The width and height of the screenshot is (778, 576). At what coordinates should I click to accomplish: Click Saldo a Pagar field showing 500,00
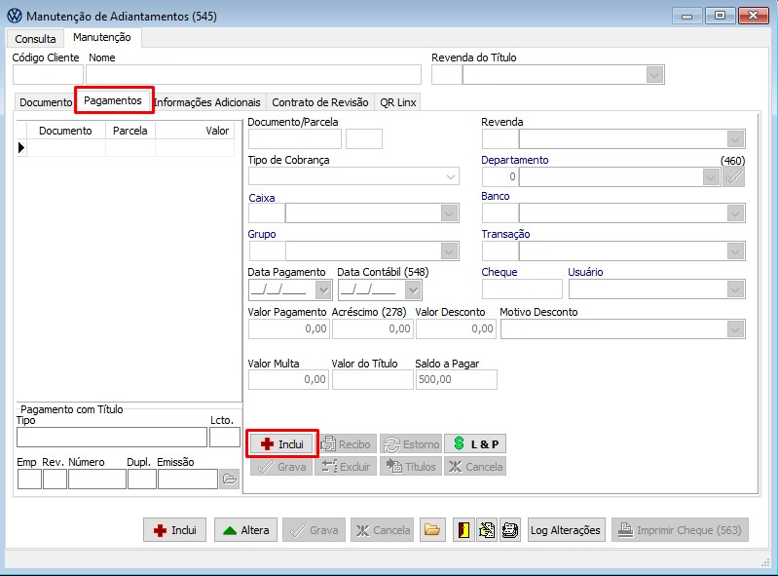457,379
